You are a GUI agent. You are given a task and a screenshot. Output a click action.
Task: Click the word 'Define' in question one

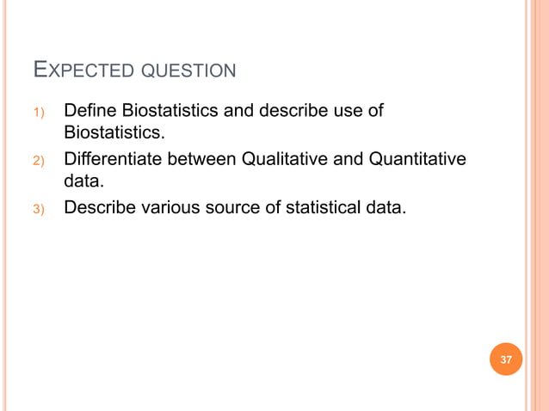89,111
